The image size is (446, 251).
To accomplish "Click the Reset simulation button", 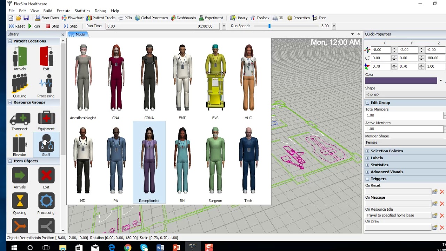I will coord(17,26).
